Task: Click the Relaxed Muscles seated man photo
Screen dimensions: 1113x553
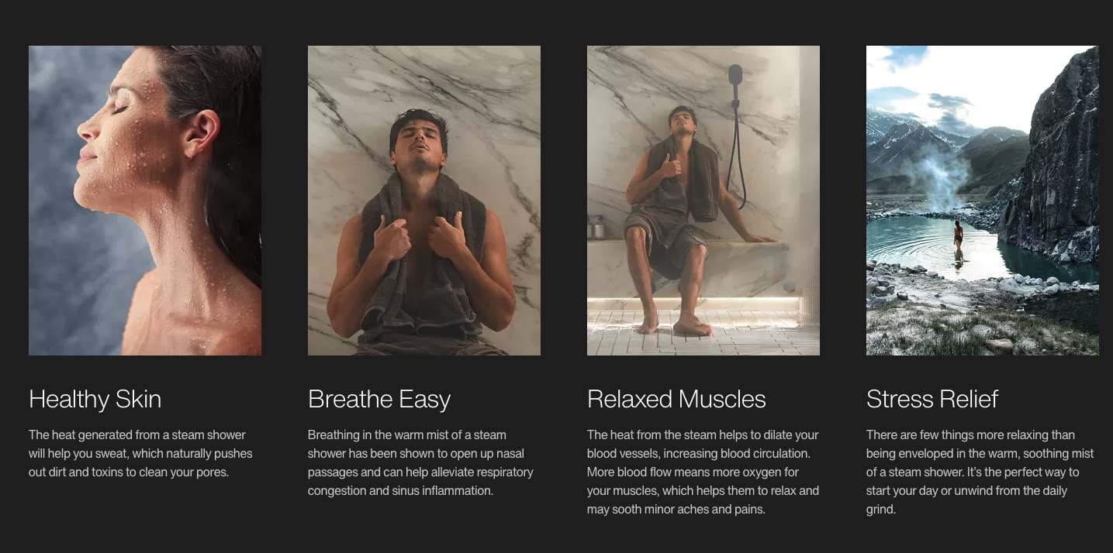Action: pyautogui.click(x=703, y=201)
